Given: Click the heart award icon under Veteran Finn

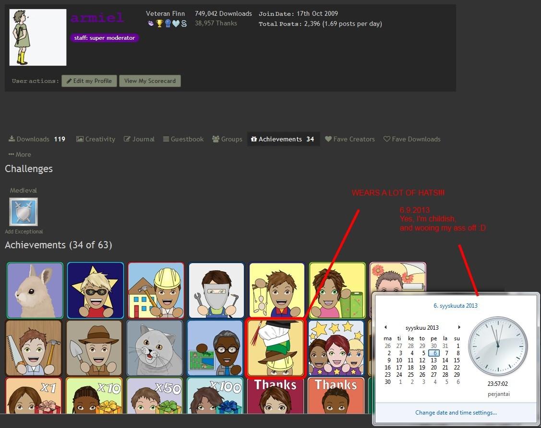Looking at the screenshot, I should pyautogui.click(x=176, y=23).
